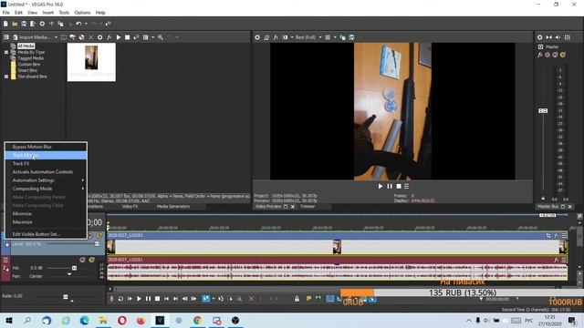This screenshot has width=584, height=328.
Task: Lock selected events with padlock icon
Action: pyautogui.click(x=297, y=299)
